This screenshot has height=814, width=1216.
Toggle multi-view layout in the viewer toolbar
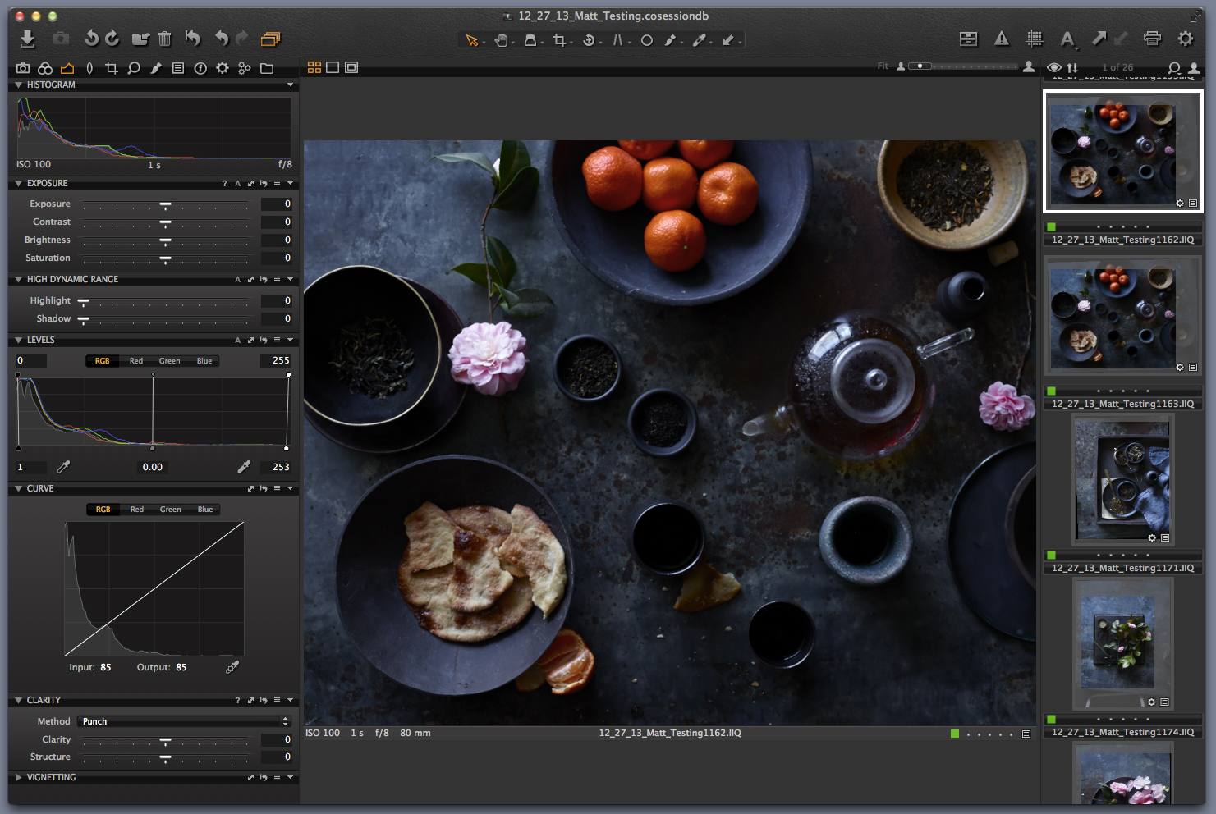coord(314,67)
